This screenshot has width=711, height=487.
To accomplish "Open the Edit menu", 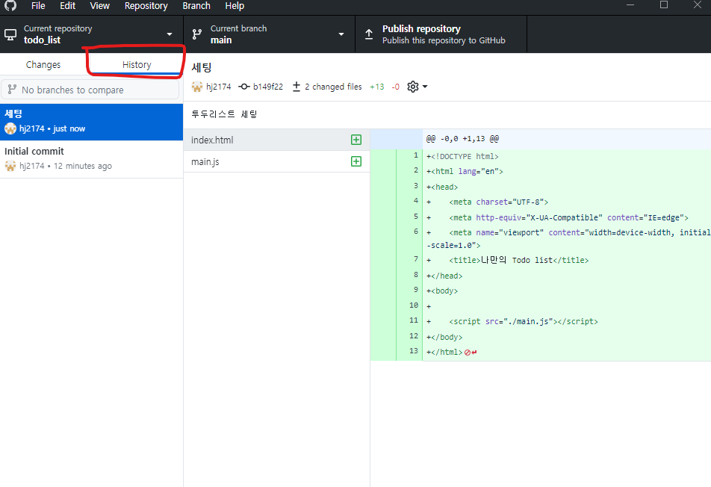I will (67, 6).
